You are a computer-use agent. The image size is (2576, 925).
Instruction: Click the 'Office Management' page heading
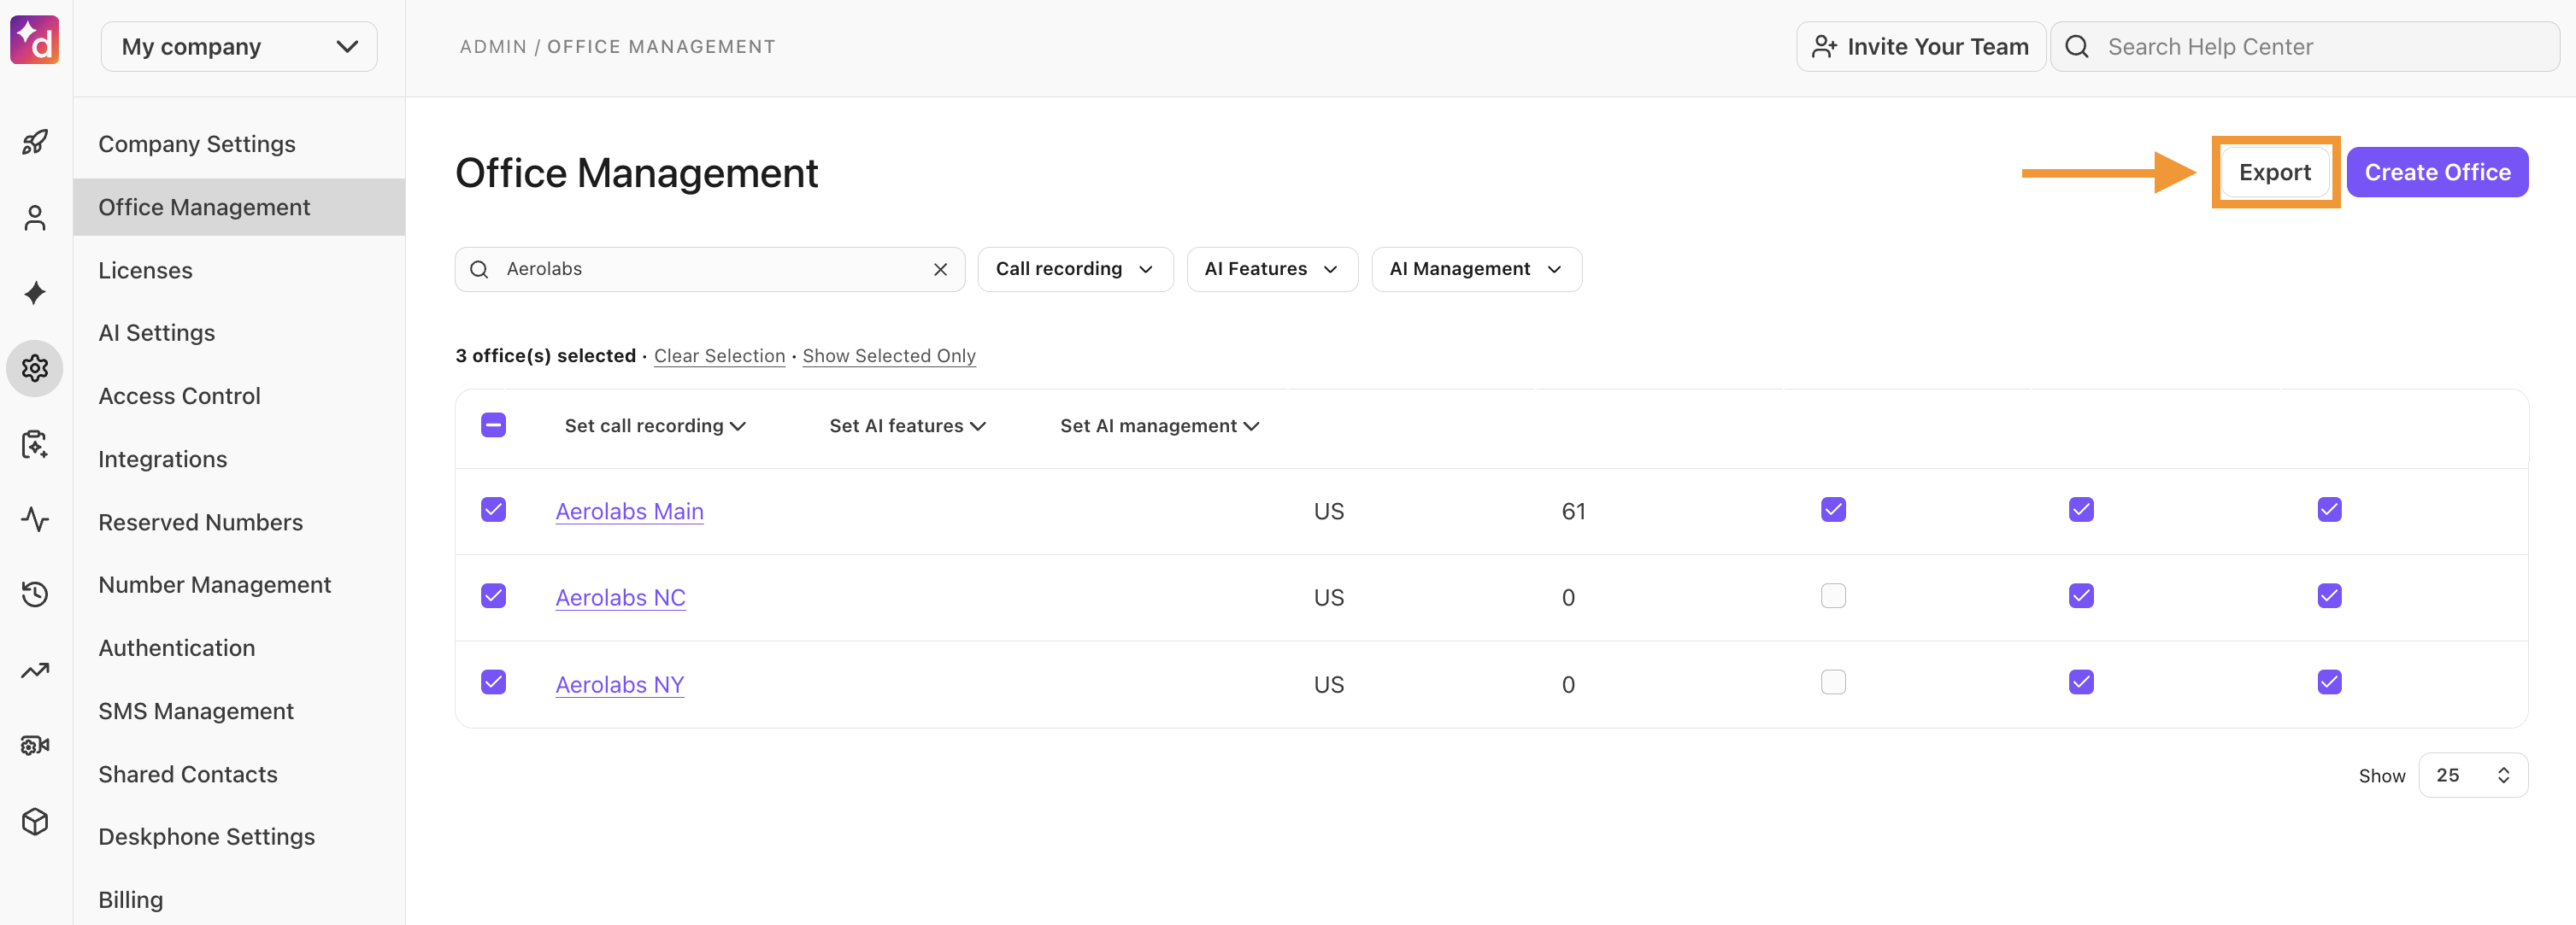[x=636, y=174]
